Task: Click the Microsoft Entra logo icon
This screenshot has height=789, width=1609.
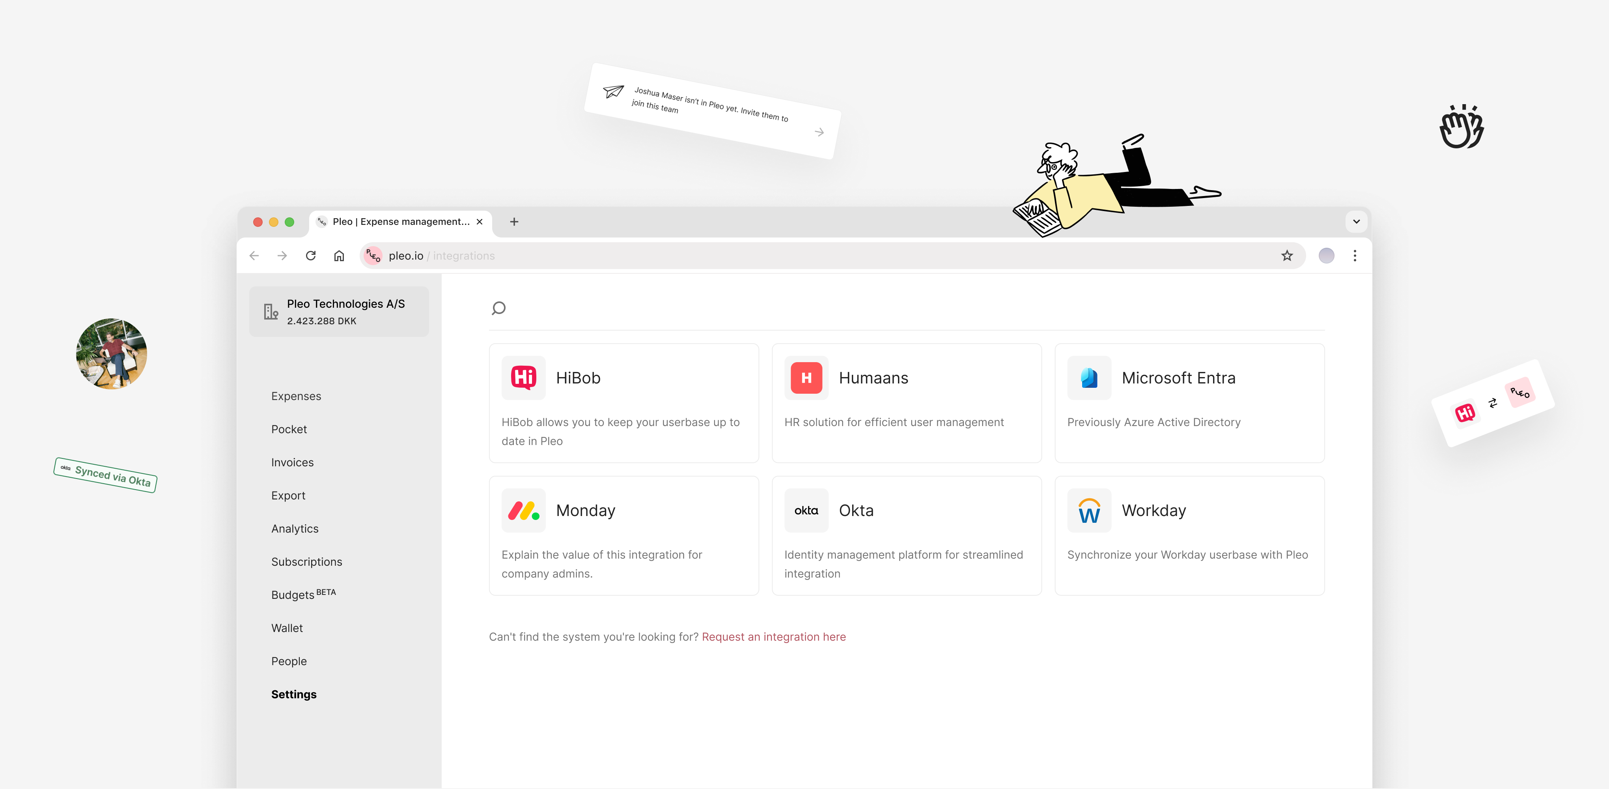Action: [1089, 378]
